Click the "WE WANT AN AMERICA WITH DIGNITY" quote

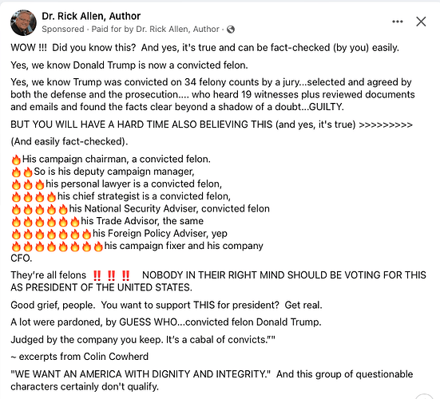coord(141,374)
